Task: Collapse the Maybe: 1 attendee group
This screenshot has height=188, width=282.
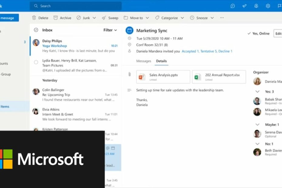Action: click(x=257, y=125)
